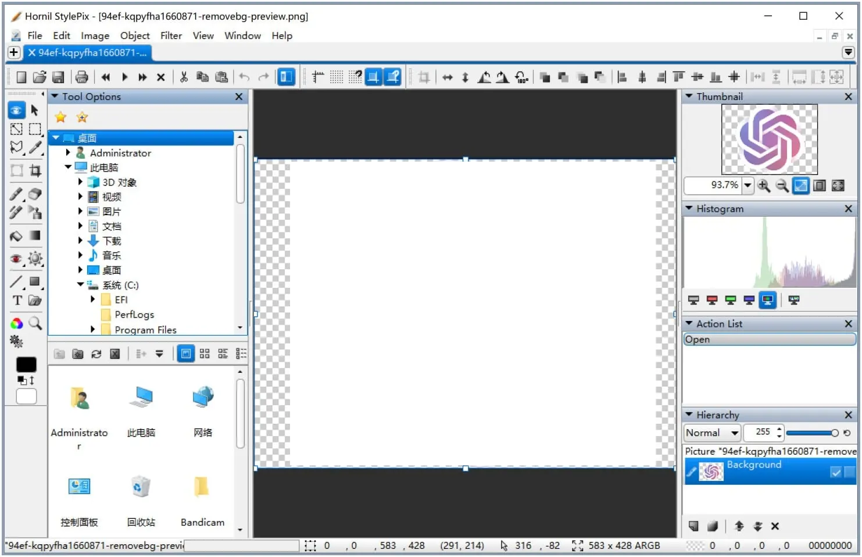
Task: Select the Magnifier zoom tool
Action: click(35, 323)
